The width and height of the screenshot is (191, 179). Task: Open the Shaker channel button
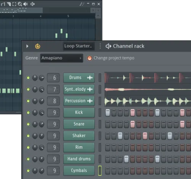79,136
